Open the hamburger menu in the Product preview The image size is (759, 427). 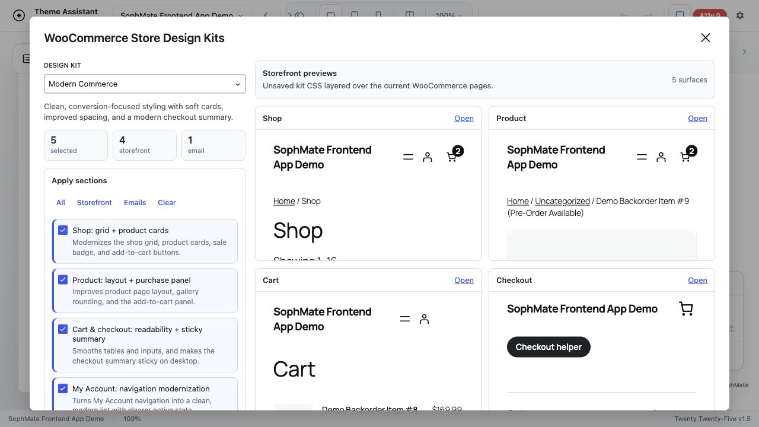coord(642,157)
